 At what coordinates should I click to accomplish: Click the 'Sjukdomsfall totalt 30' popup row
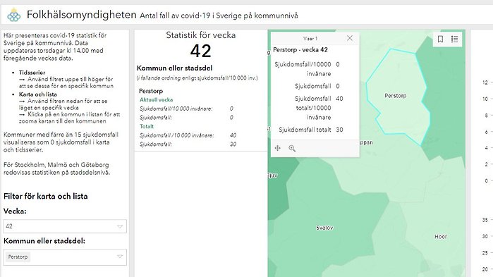[311, 130]
